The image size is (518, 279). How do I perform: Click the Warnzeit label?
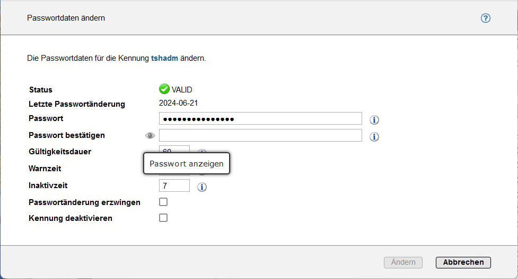45,169
